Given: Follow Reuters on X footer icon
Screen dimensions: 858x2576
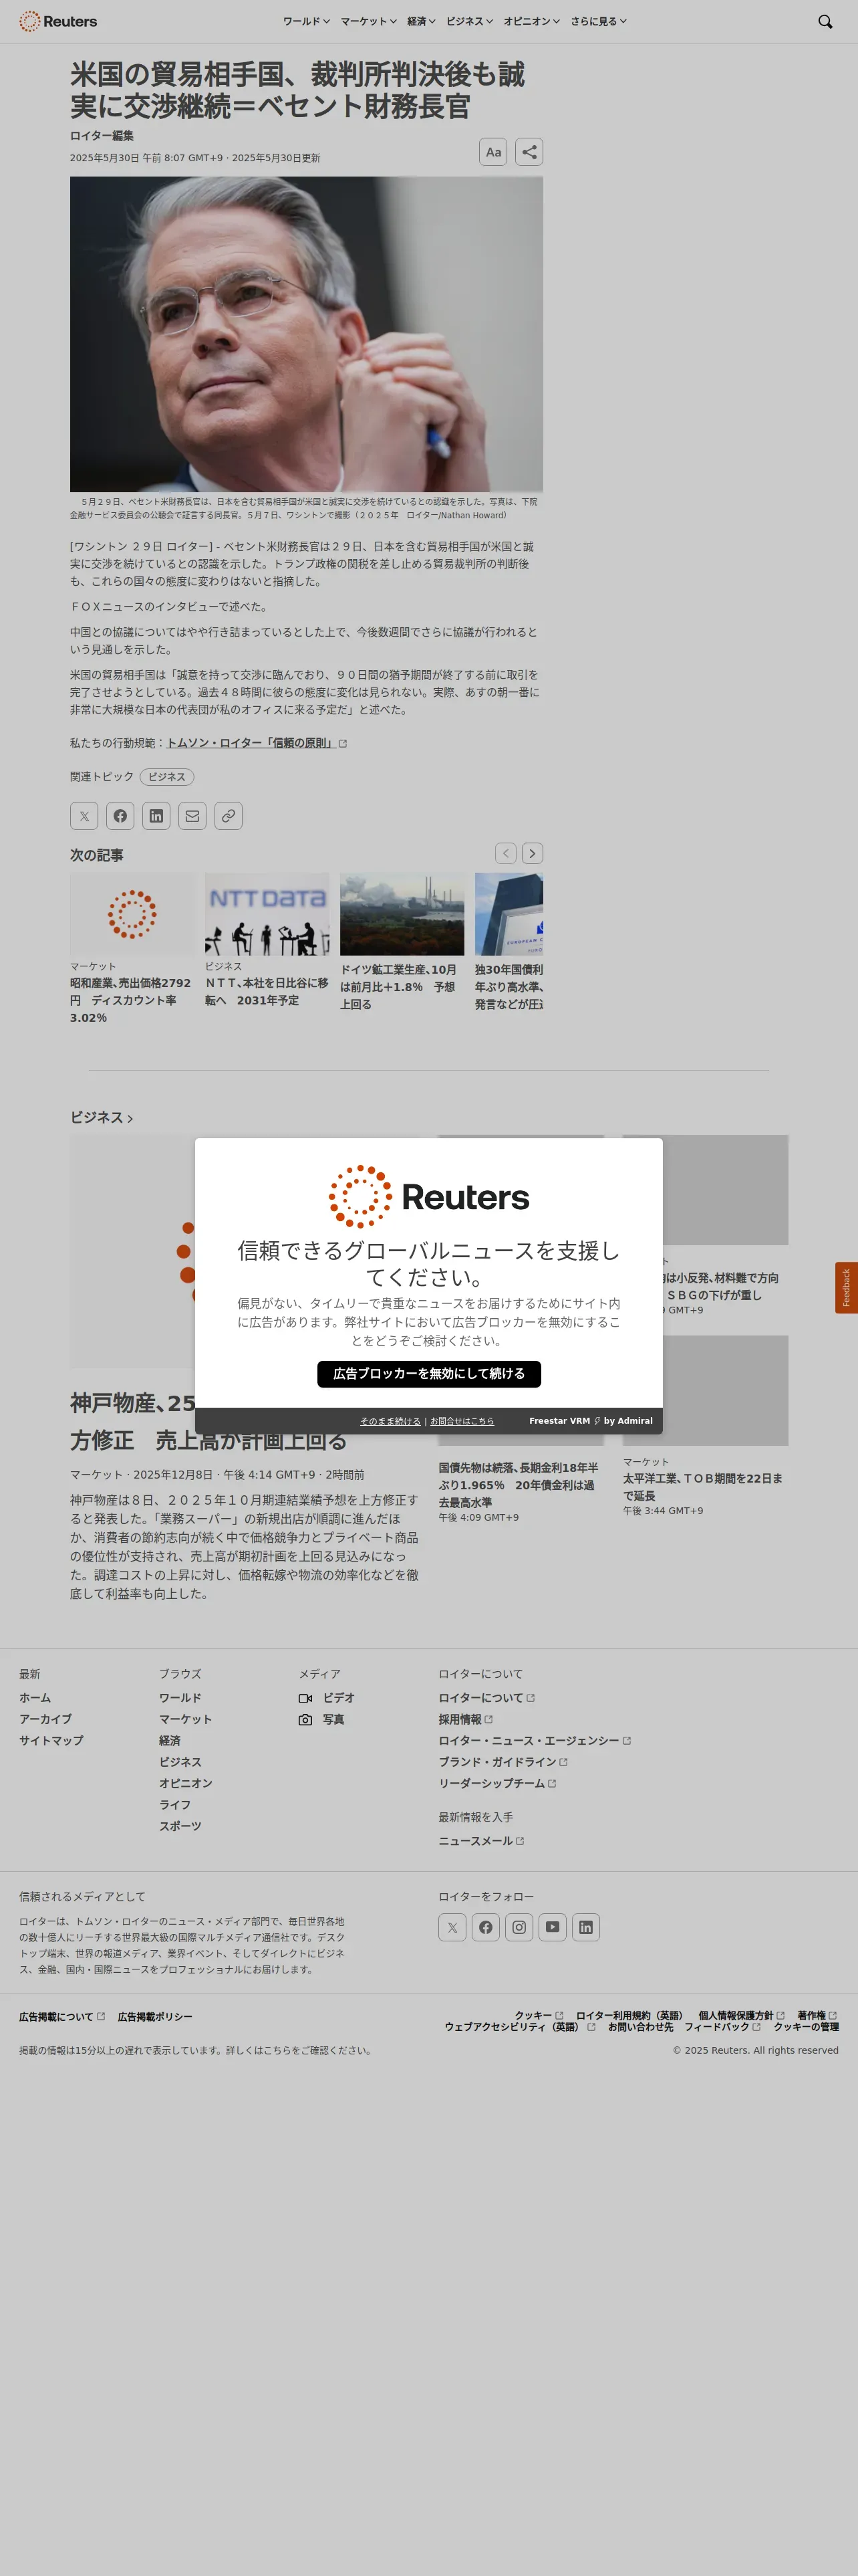Looking at the screenshot, I should pyautogui.click(x=452, y=1927).
